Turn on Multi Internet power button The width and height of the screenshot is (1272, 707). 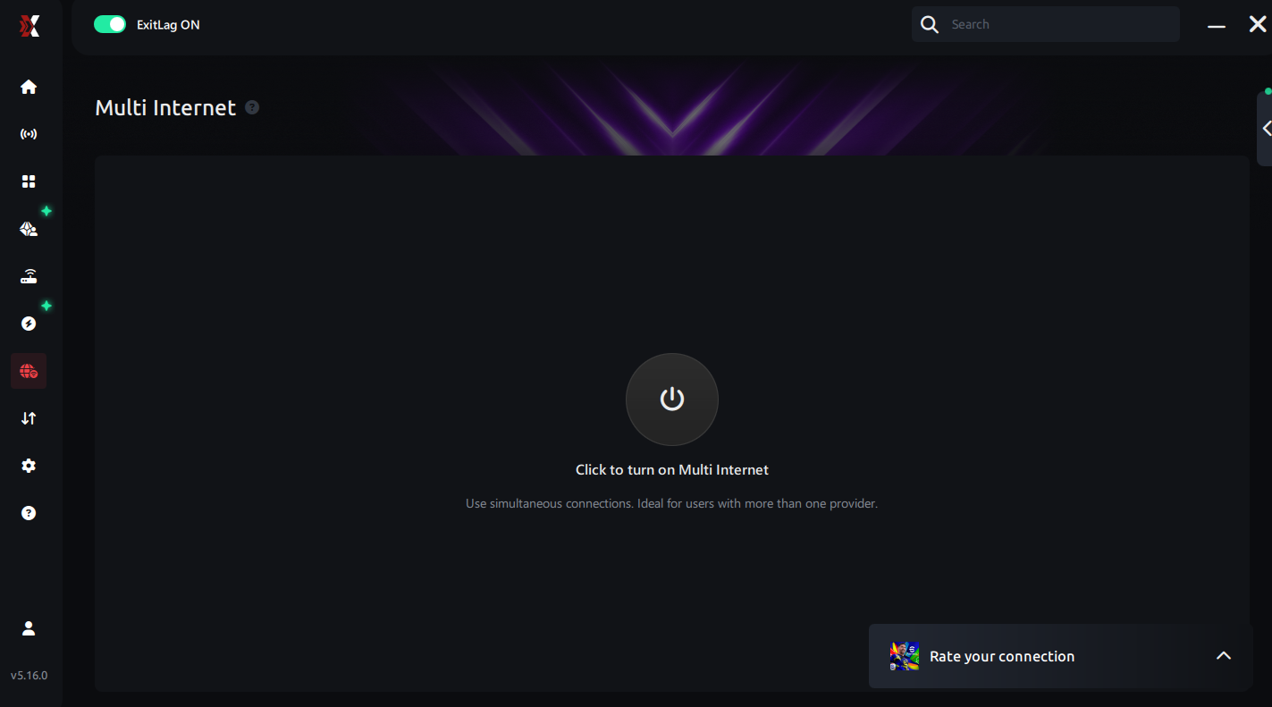pyautogui.click(x=672, y=400)
